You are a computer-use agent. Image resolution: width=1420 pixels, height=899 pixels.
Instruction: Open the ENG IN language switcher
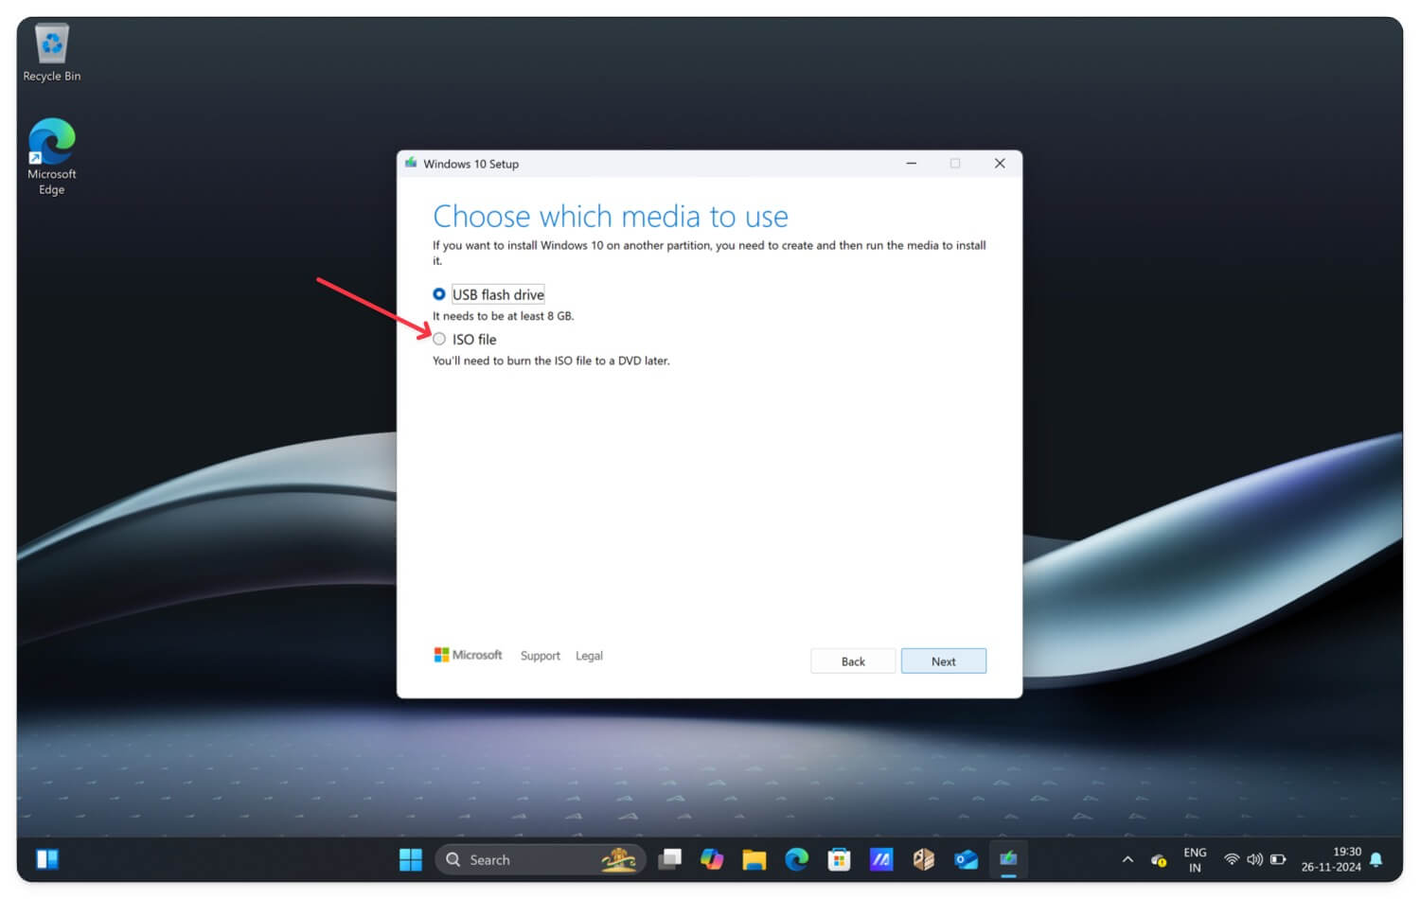[x=1195, y=859]
